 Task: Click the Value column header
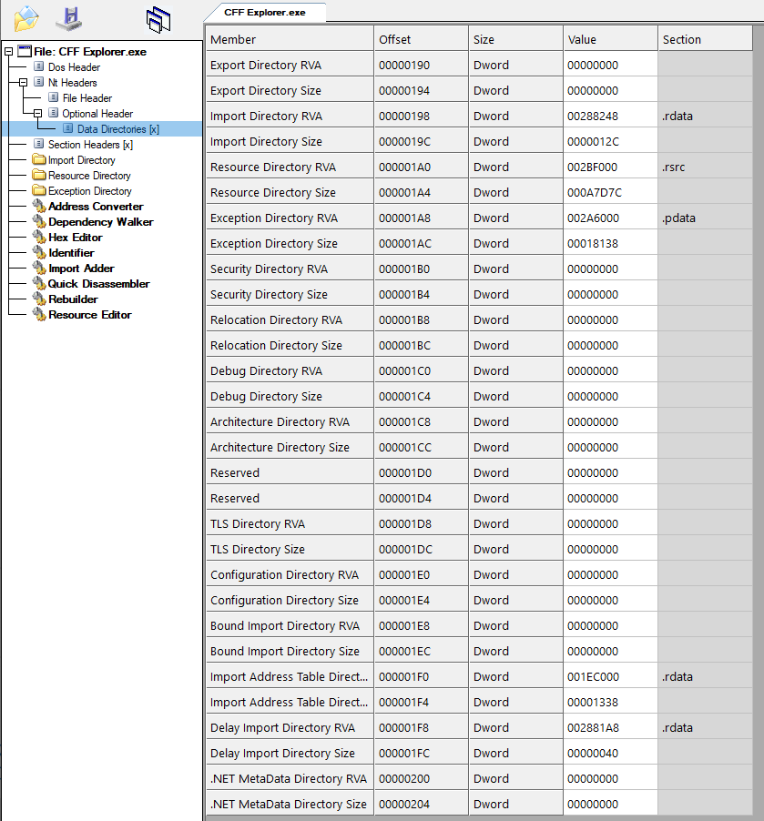click(610, 39)
